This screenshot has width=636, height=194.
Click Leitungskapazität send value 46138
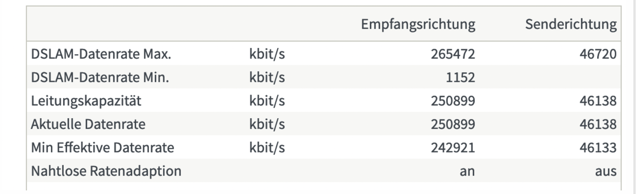(598, 101)
